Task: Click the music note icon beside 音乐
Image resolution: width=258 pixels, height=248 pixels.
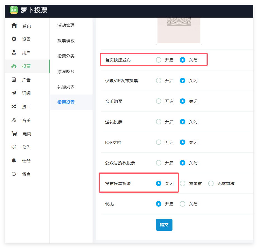Action: tap(14, 120)
